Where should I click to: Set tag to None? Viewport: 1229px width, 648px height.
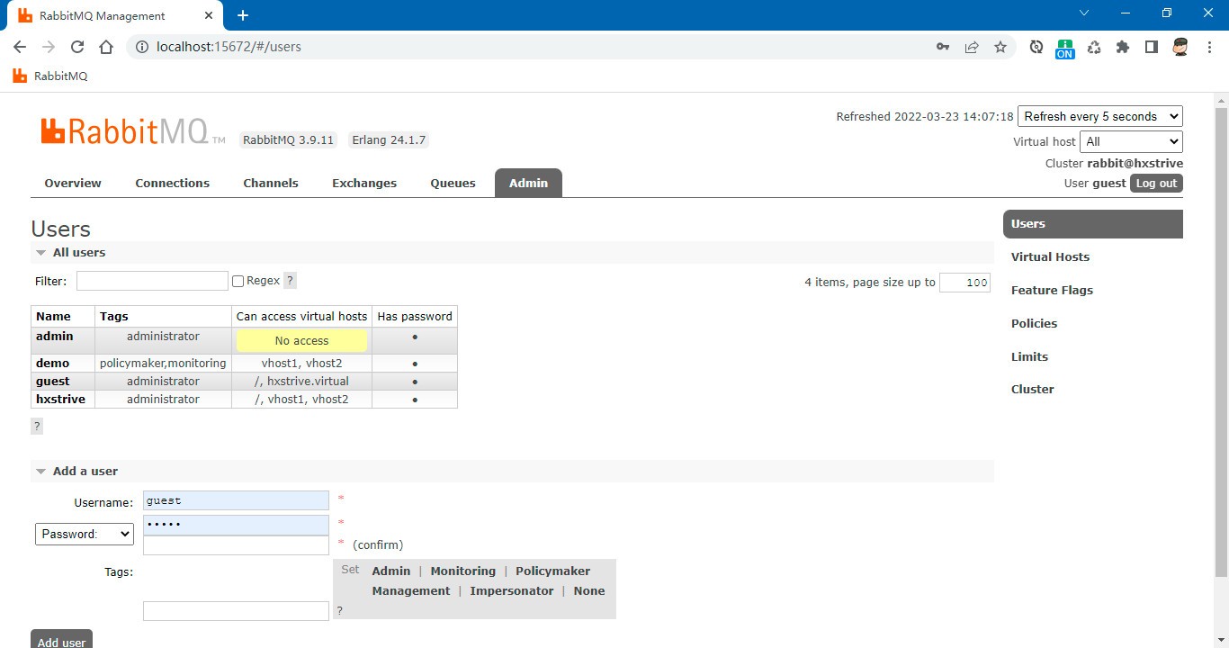[588, 591]
